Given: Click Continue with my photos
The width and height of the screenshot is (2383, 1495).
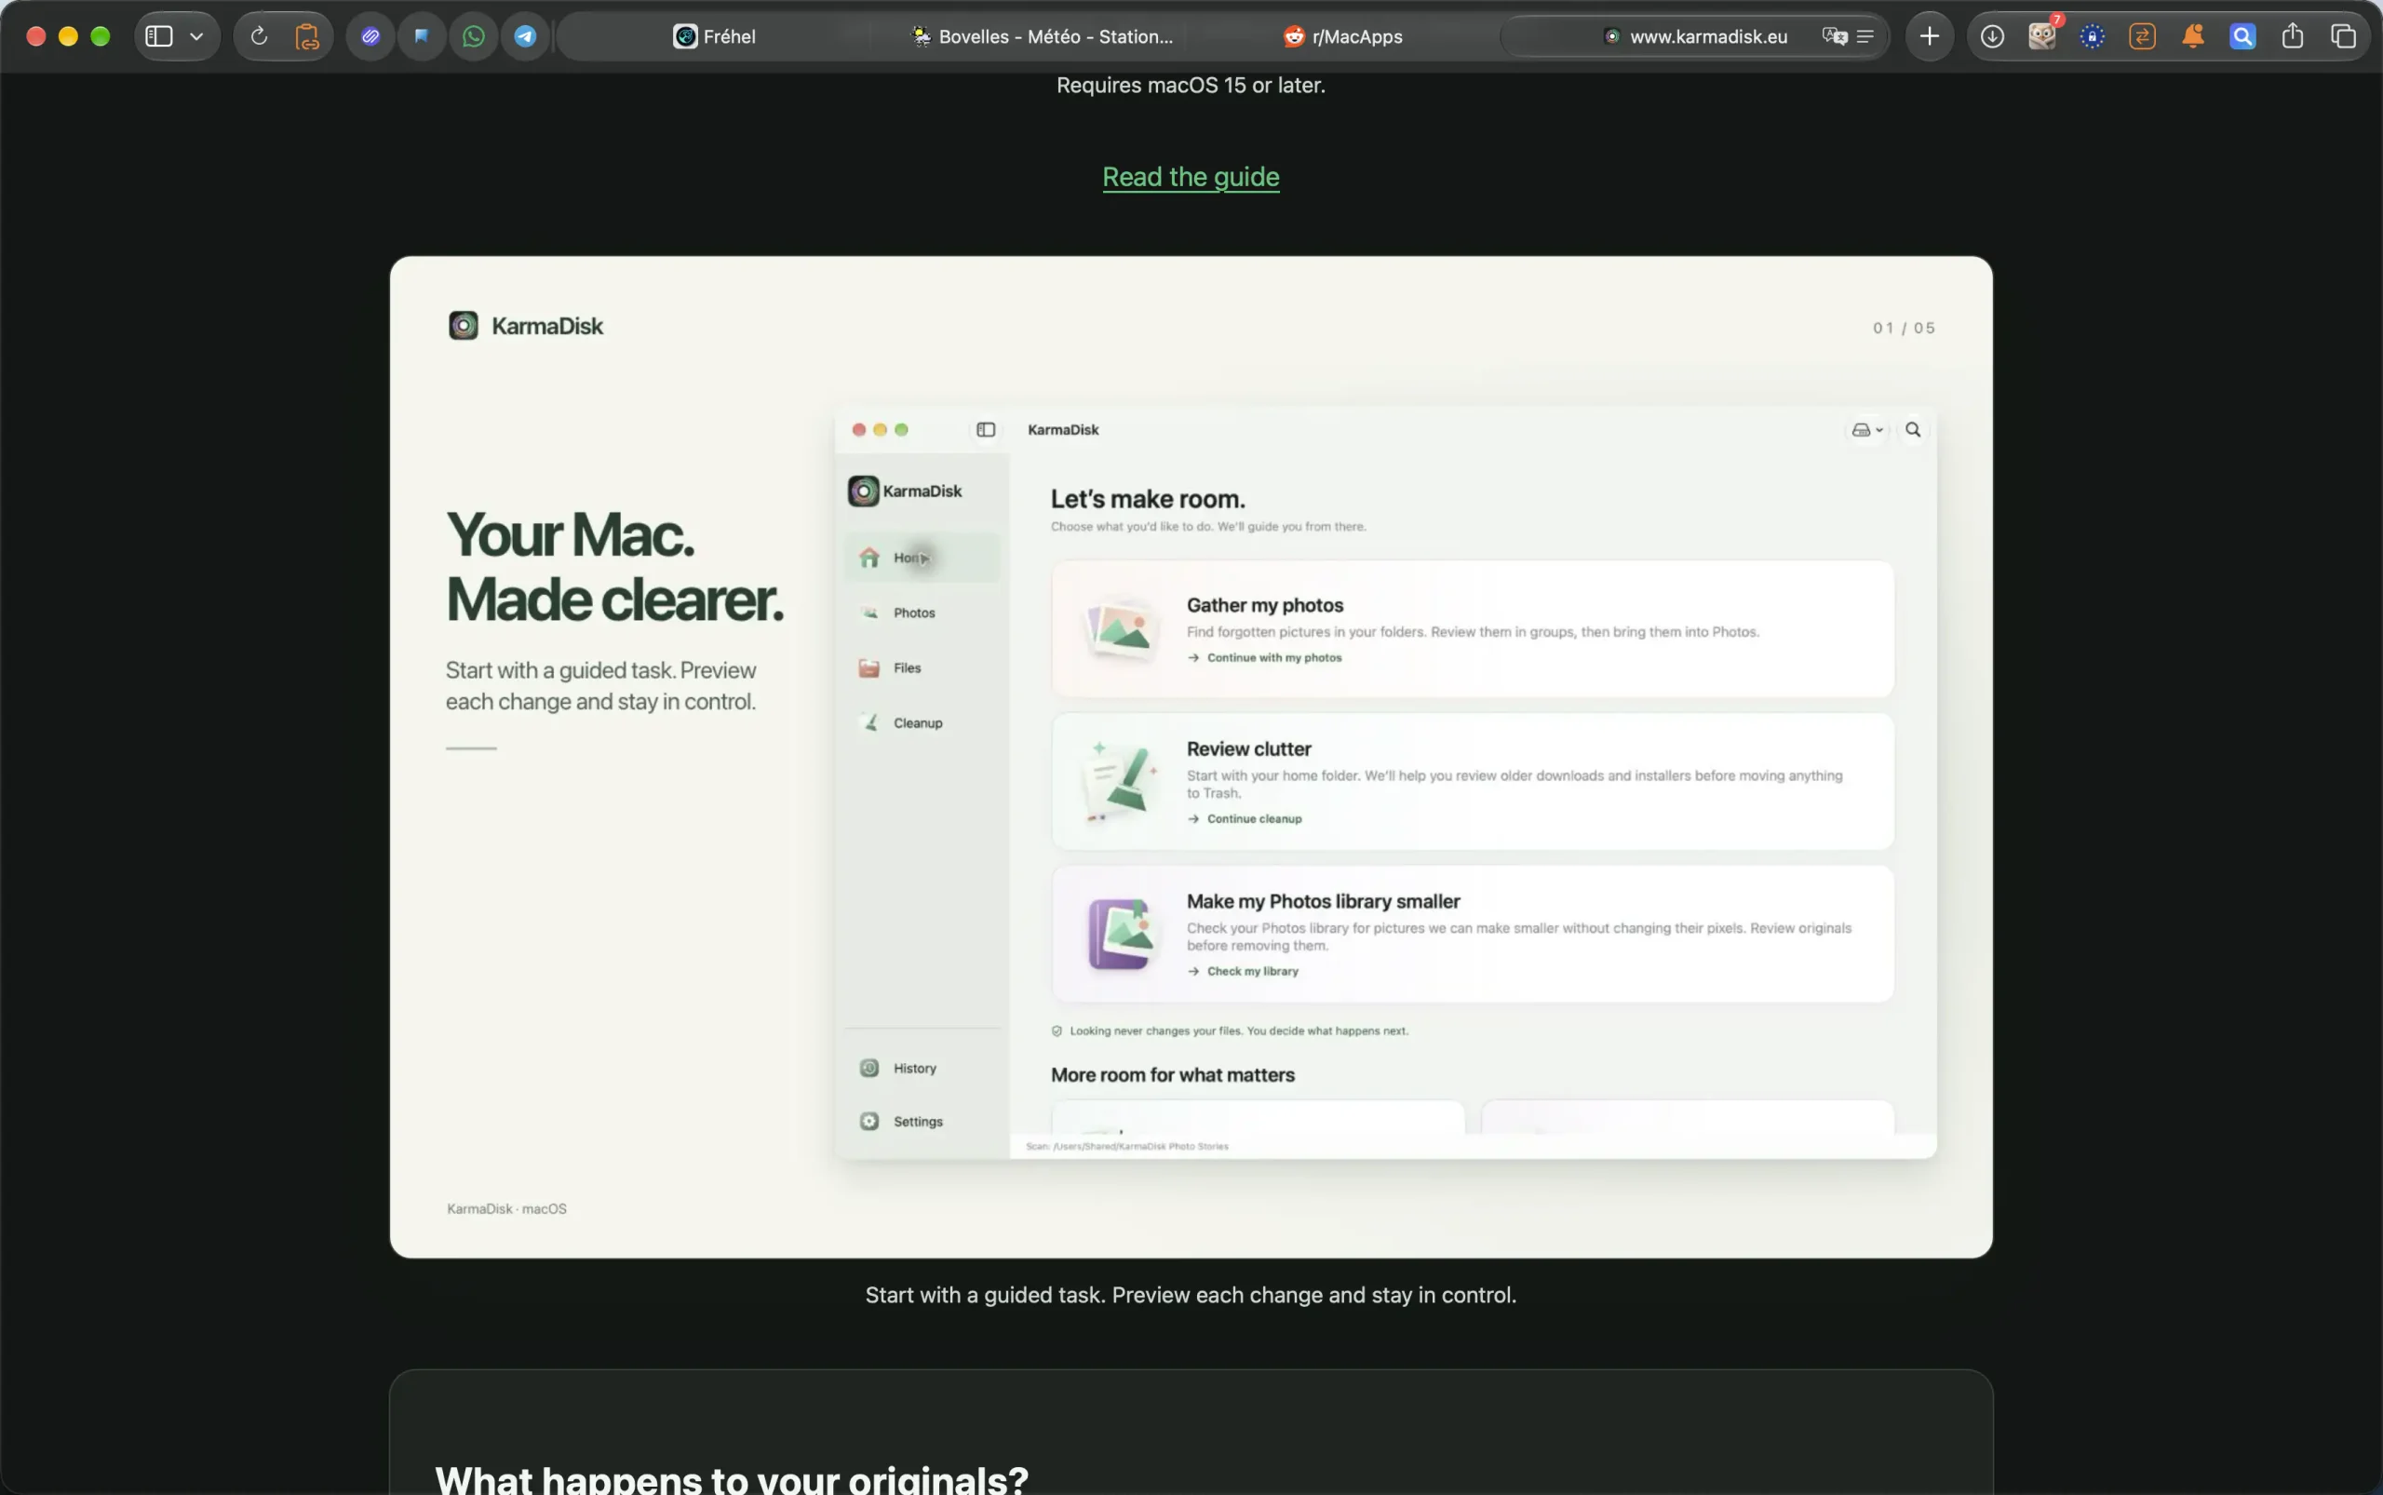Looking at the screenshot, I should 1265,657.
